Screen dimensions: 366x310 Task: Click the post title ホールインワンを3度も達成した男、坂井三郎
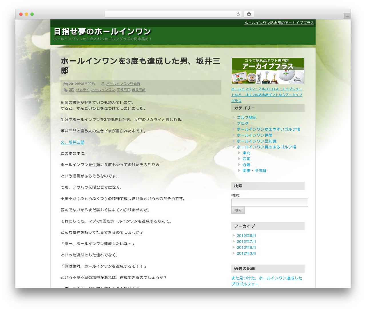[140, 66]
